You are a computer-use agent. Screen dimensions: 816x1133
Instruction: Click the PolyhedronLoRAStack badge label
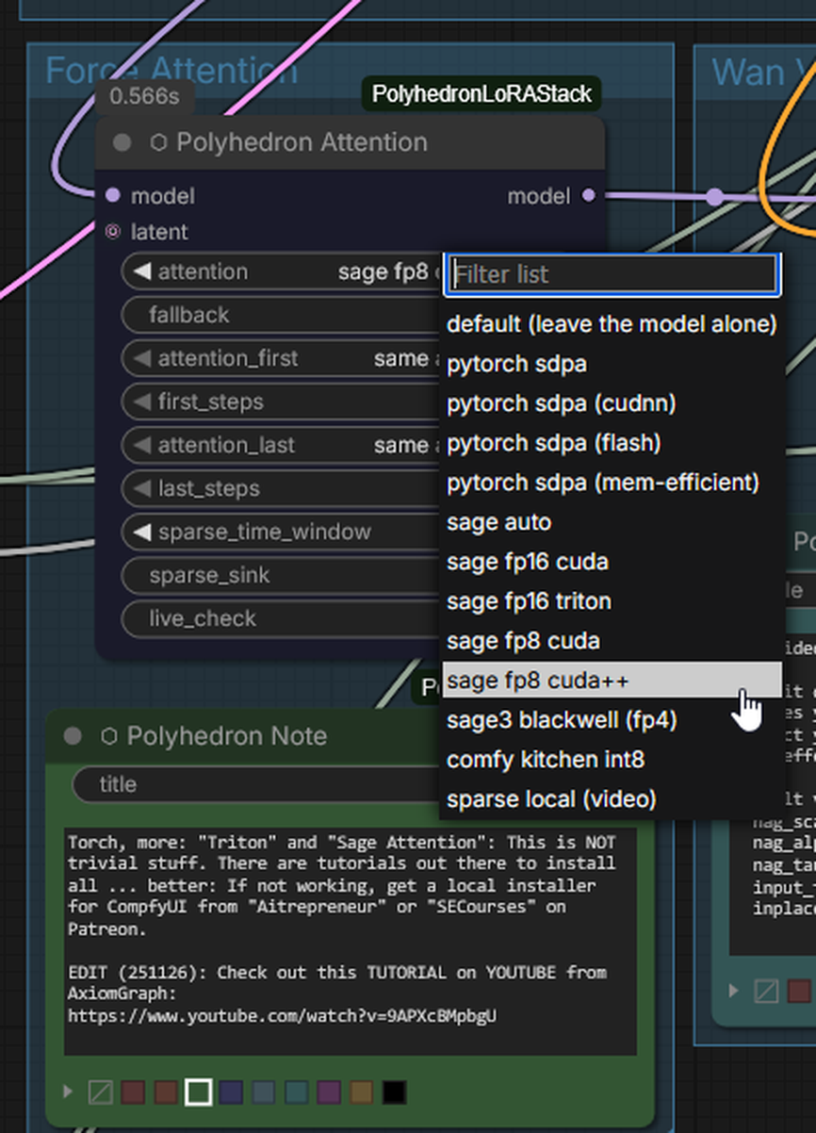(x=481, y=94)
